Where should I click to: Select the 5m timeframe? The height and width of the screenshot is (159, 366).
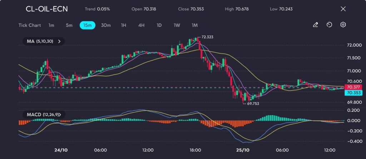tap(69, 25)
